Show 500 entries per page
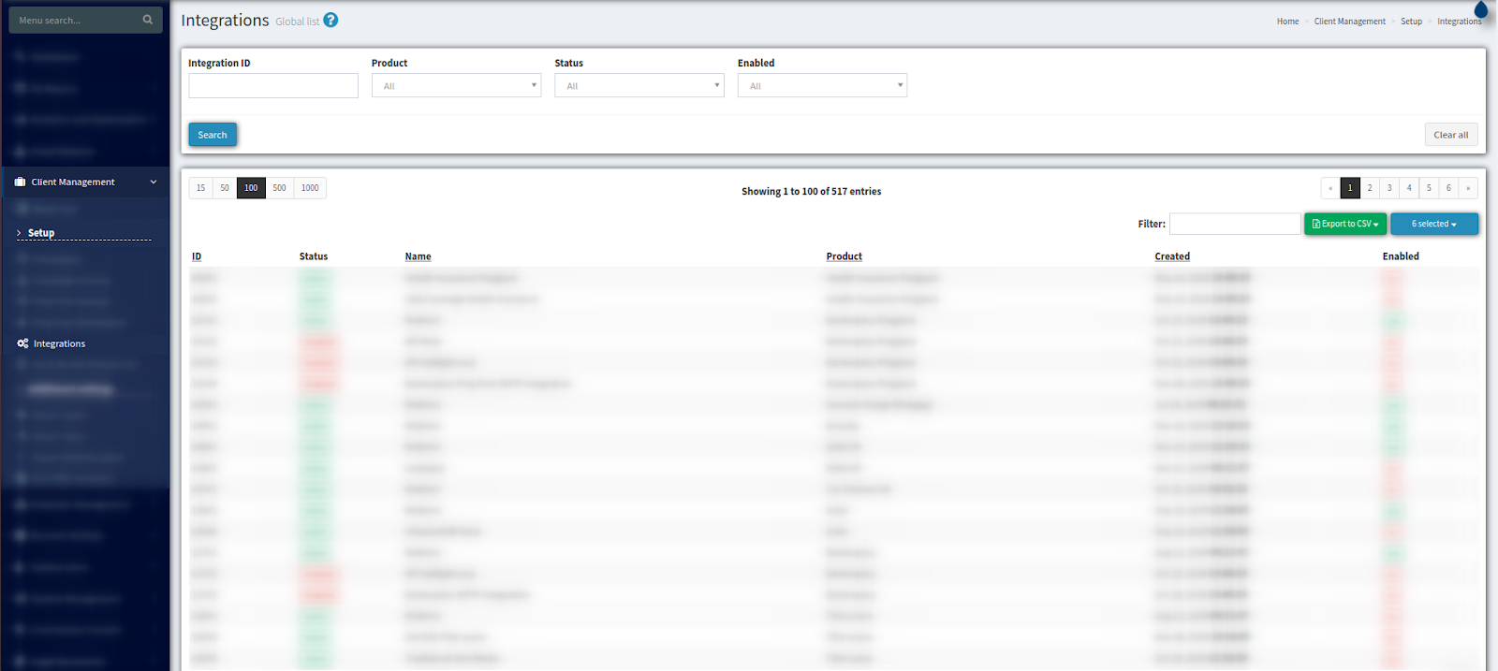The width and height of the screenshot is (1498, 671). (x=279, y=188)
